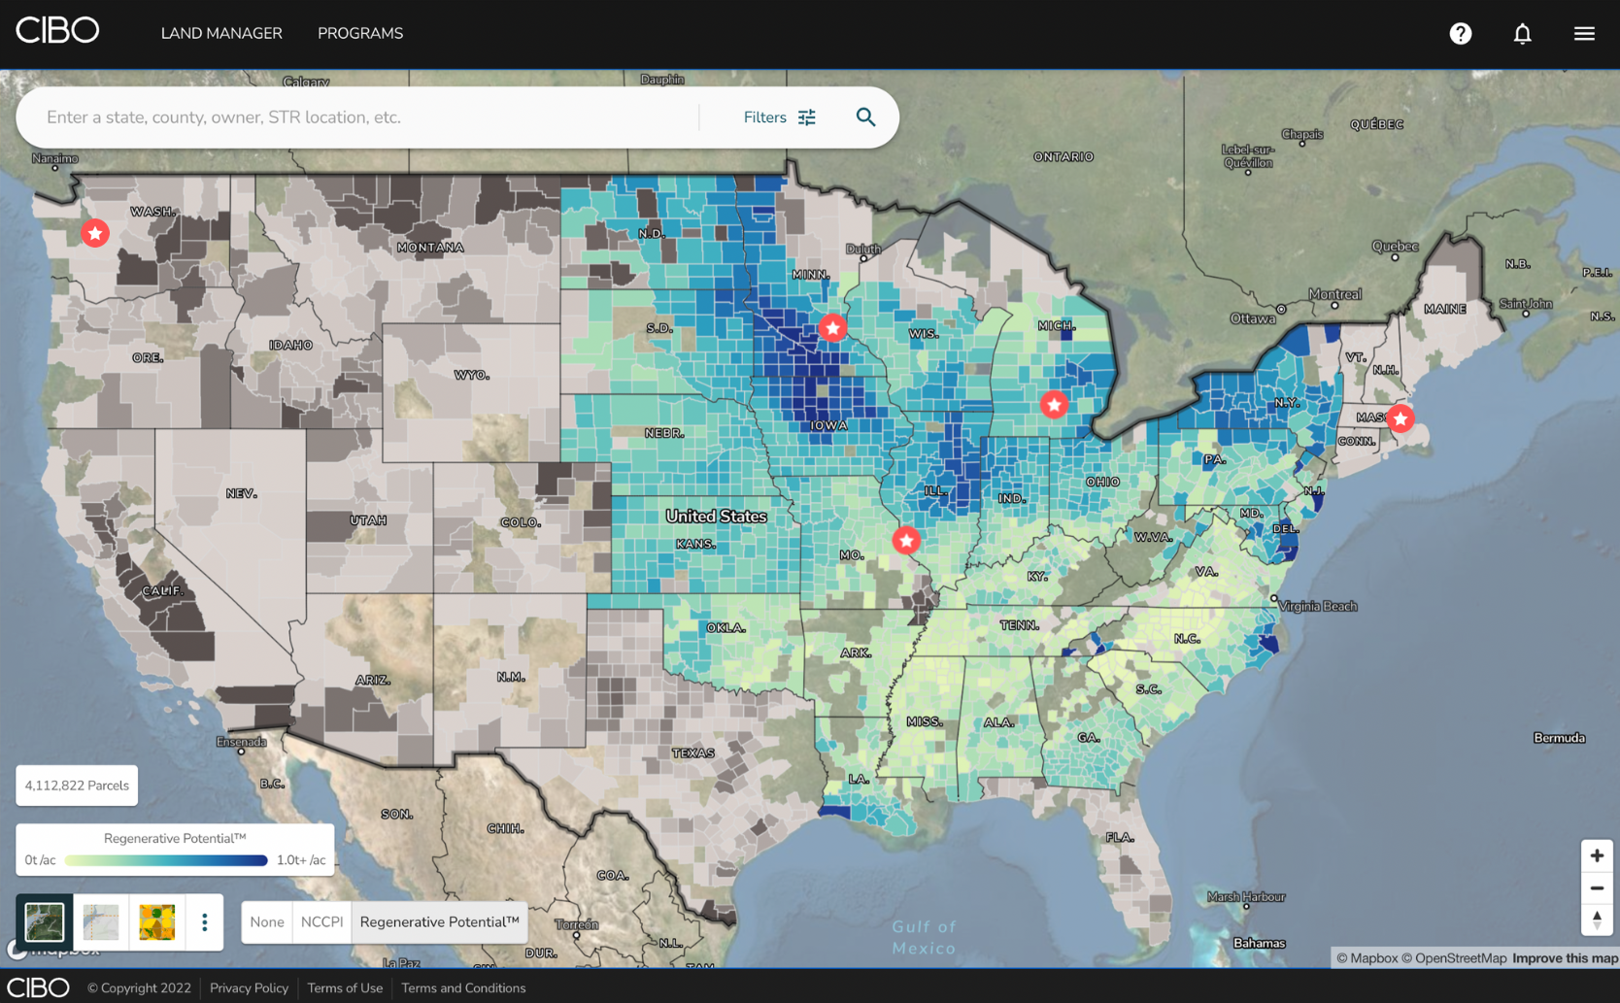Click the Regenerative Potential color gradient legend
Viewport: 1620px width, 1003px height.
(x=166, y=860)
